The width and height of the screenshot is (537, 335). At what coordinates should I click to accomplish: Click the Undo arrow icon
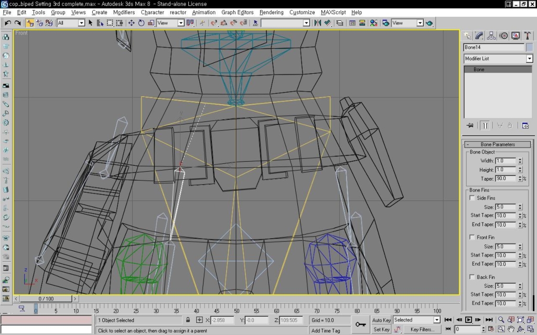click(7, 23)
